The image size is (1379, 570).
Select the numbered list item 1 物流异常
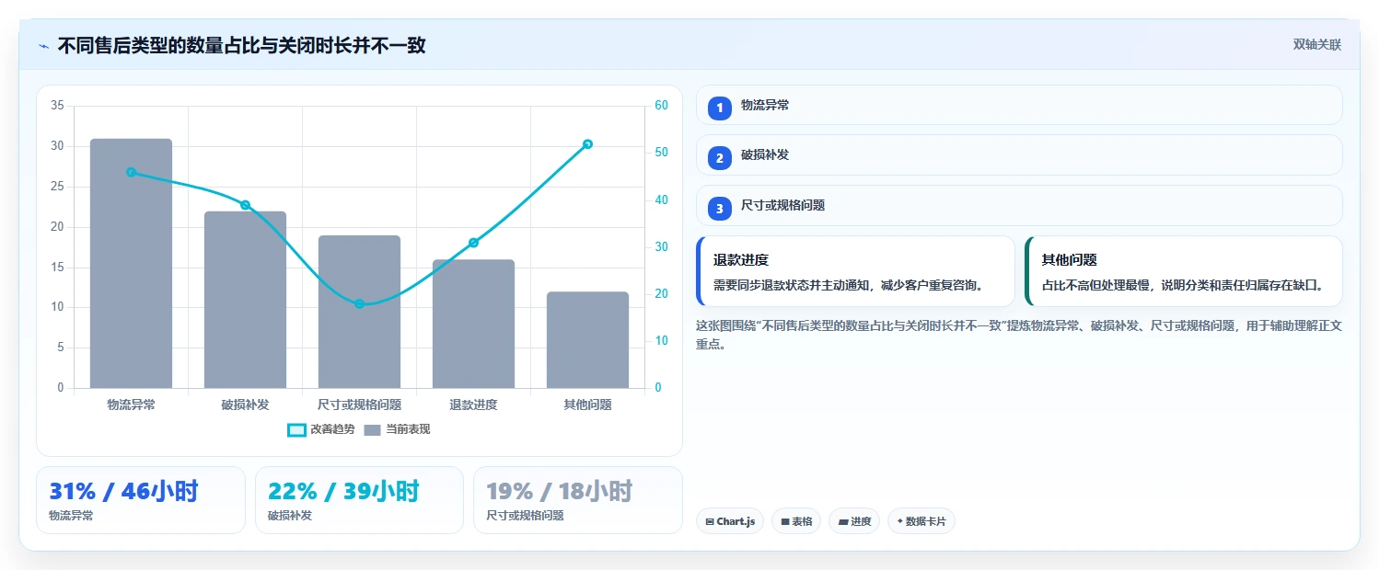pyautogui.click(x=1019, y=105)
